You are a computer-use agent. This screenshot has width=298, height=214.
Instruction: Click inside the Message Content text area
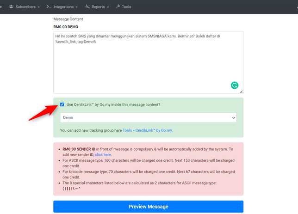pos(148,65)
